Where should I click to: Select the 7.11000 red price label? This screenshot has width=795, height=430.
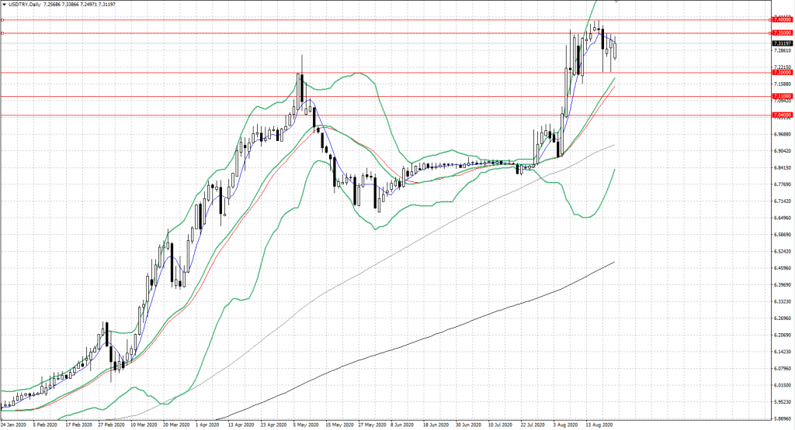pyautogui.click(x=782, y=97)
